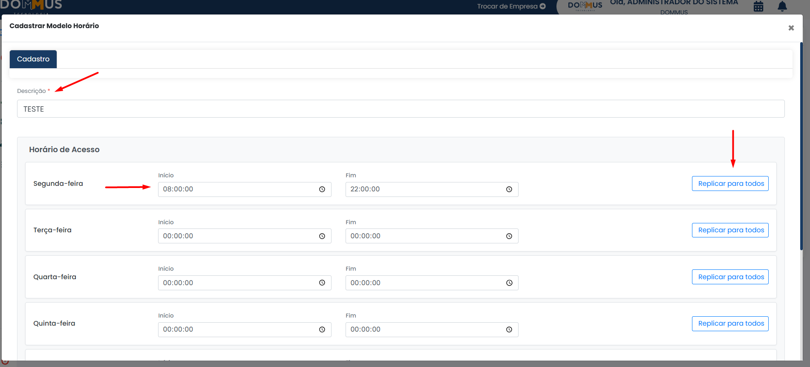Image resolution: width=810 pixels, height=367 pixels.
Task: Open clock picker for Quinta-feira Fim
Action: click(x=509, y=329)
